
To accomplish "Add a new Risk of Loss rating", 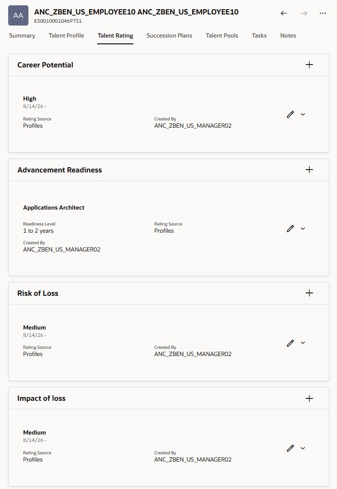I will (x=309, y=293).
